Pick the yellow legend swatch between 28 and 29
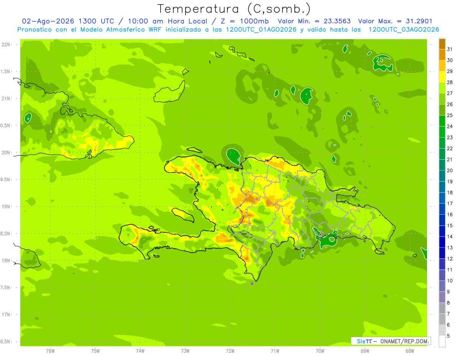This screenshot has width=460, height=356. (442, 77)
